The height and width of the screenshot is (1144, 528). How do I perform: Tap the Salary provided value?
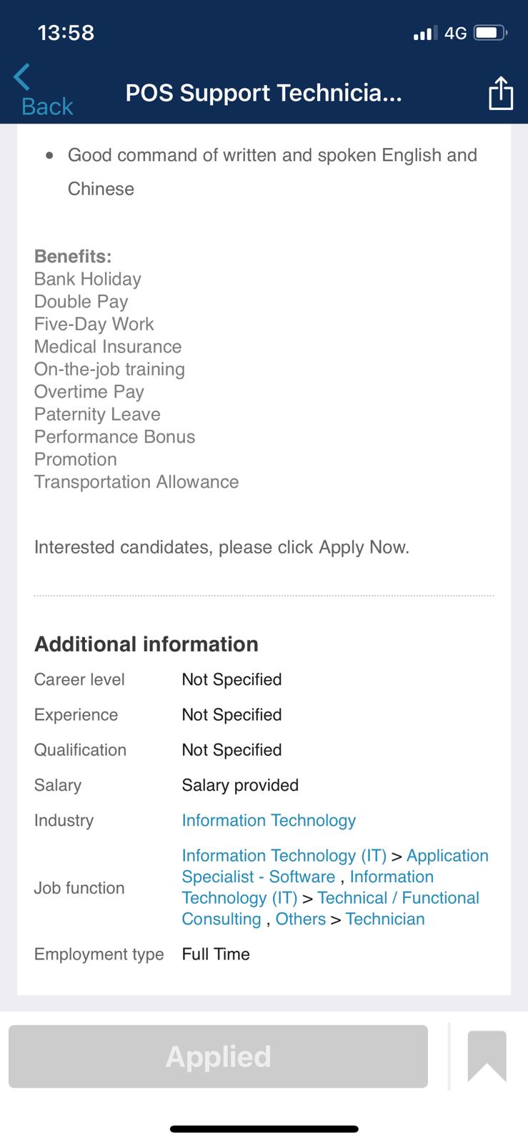click(240, 785)
